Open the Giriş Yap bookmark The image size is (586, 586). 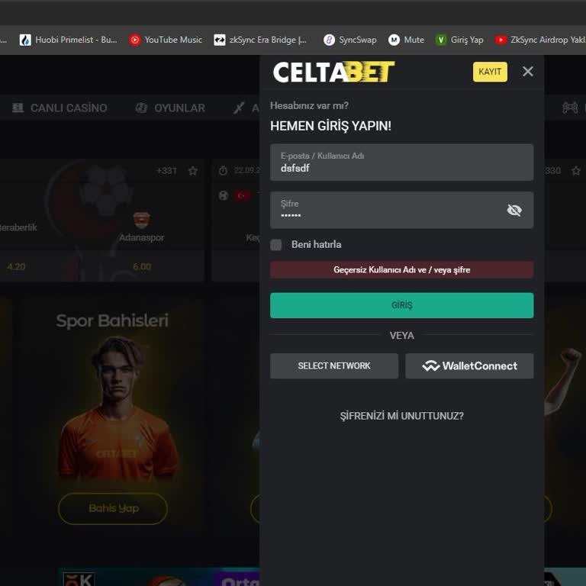coord(459,40)
